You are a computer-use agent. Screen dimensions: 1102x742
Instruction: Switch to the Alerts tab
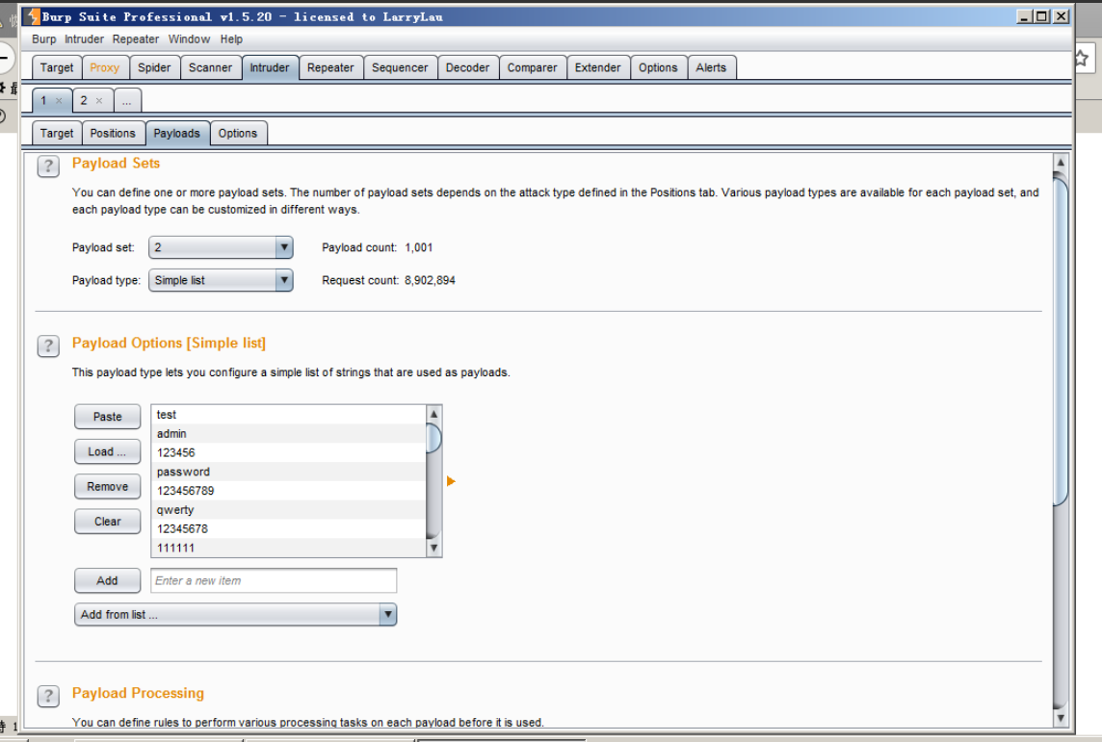coord(711,67)
